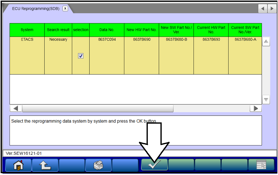278x175 pixels.
Task: Click the Data No. column header
Action: coord(107,30)
